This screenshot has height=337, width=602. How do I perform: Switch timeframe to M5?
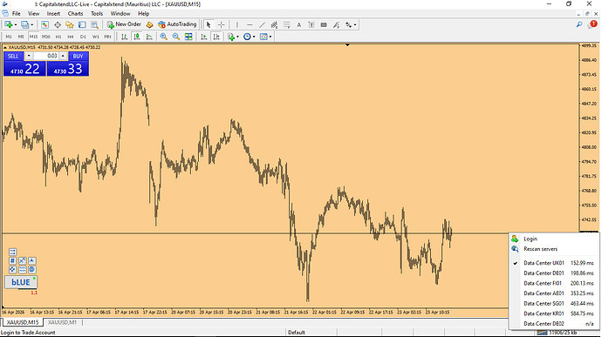[x=21, y=37]
